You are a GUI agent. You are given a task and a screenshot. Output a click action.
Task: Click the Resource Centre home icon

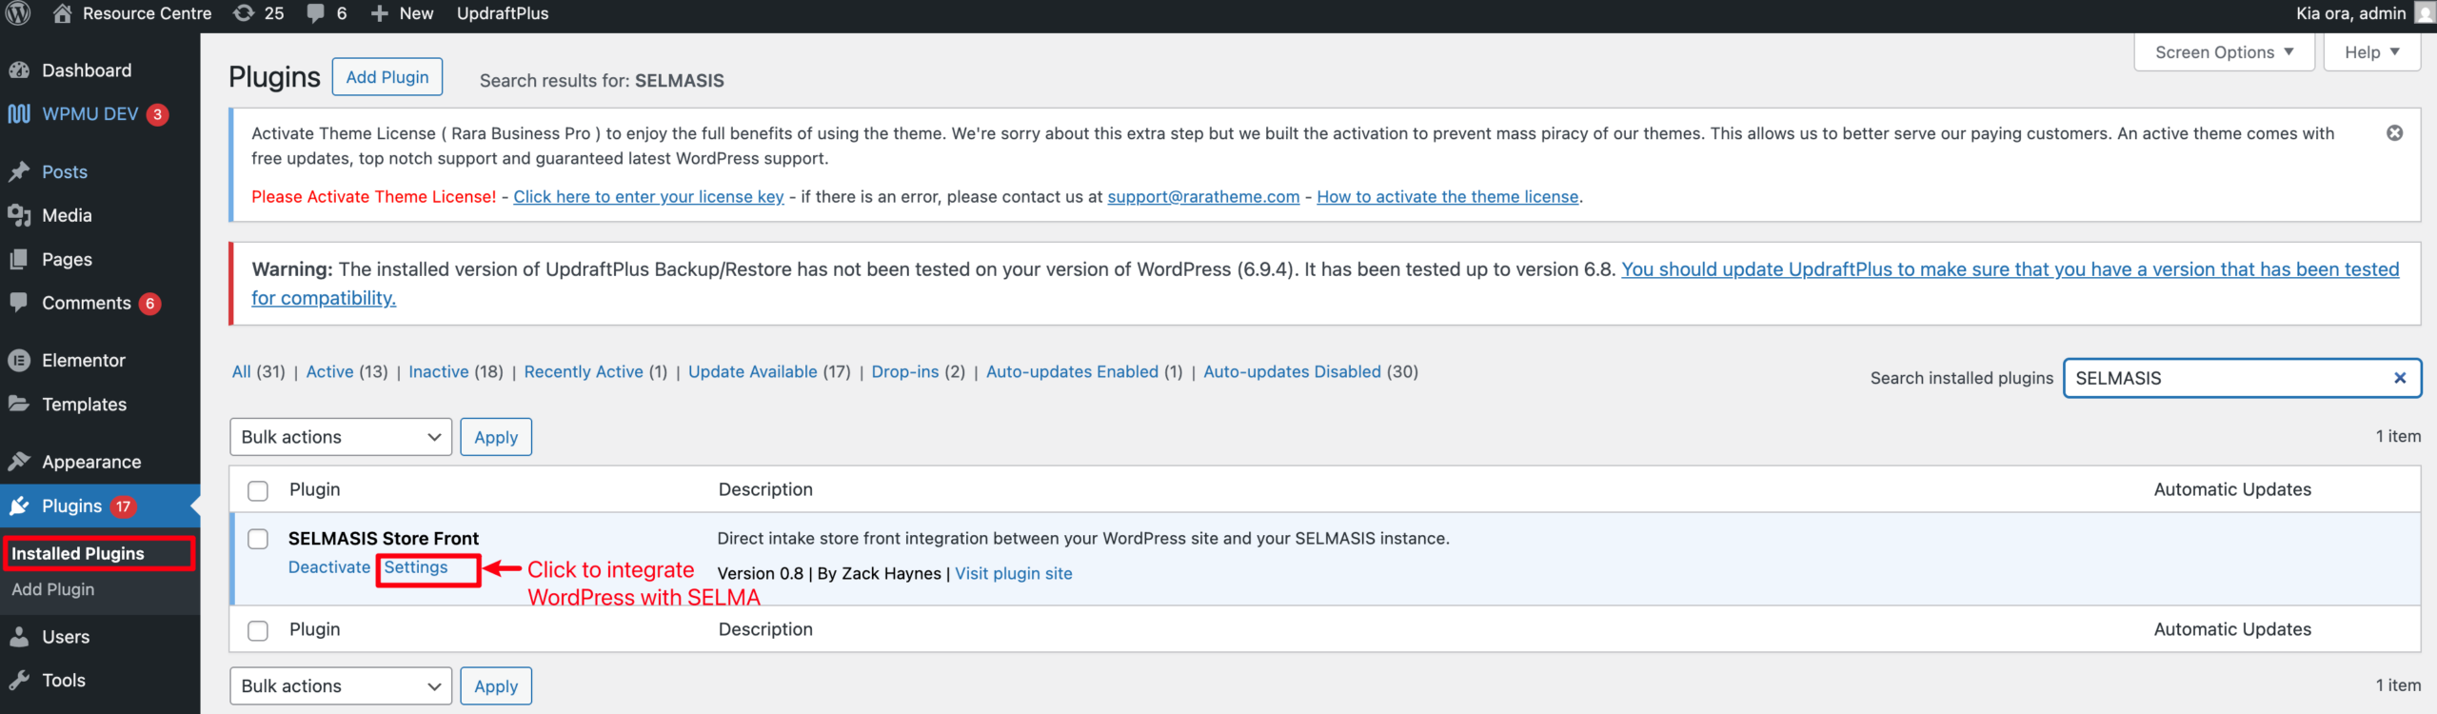[63, 13]
